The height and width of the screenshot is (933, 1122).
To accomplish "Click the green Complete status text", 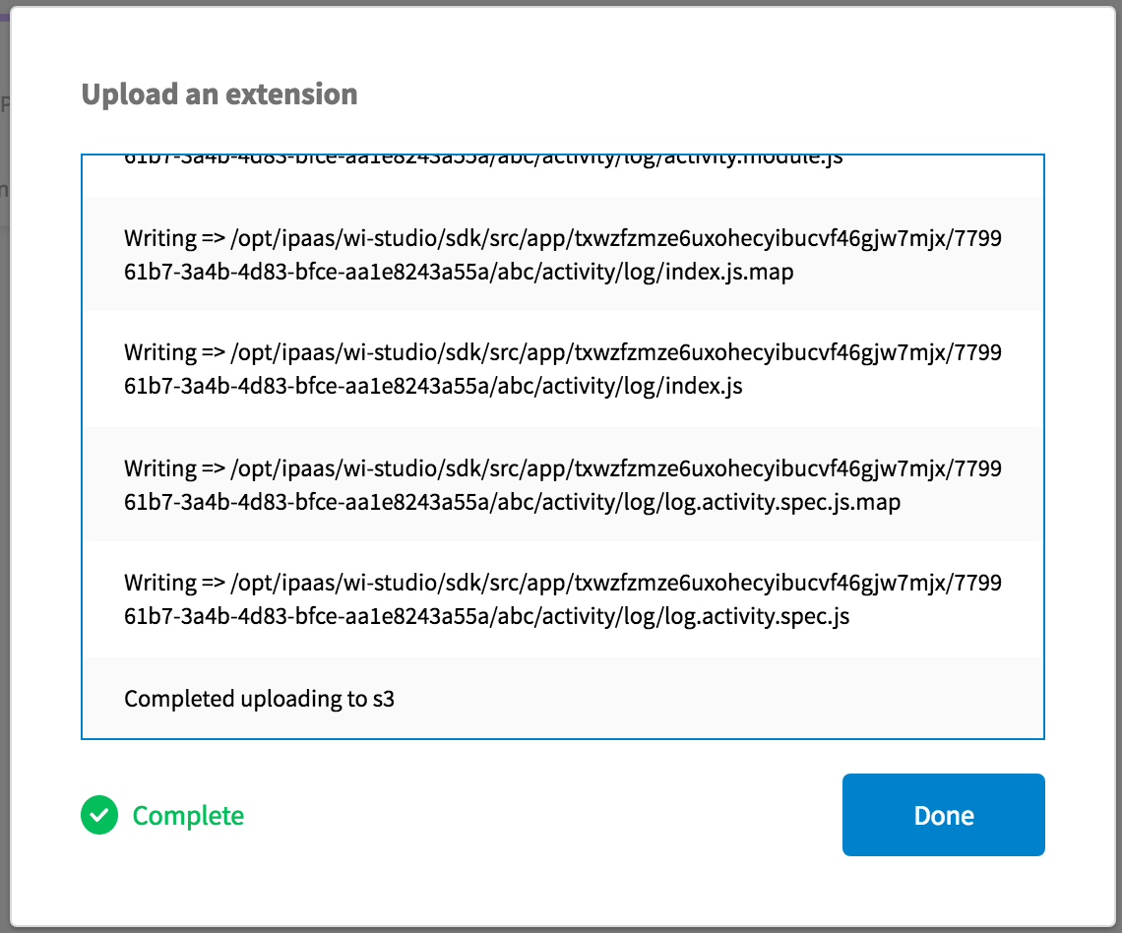I will (188, 816).
